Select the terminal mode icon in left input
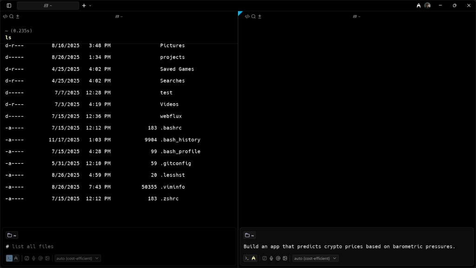The image size is (476, 268). tap(10, 258)
